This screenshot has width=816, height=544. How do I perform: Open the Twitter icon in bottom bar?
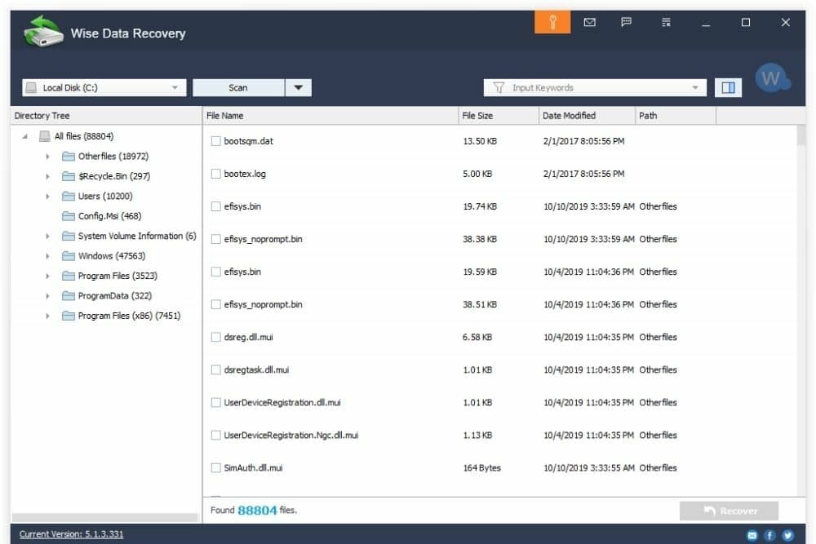[788, 535]
